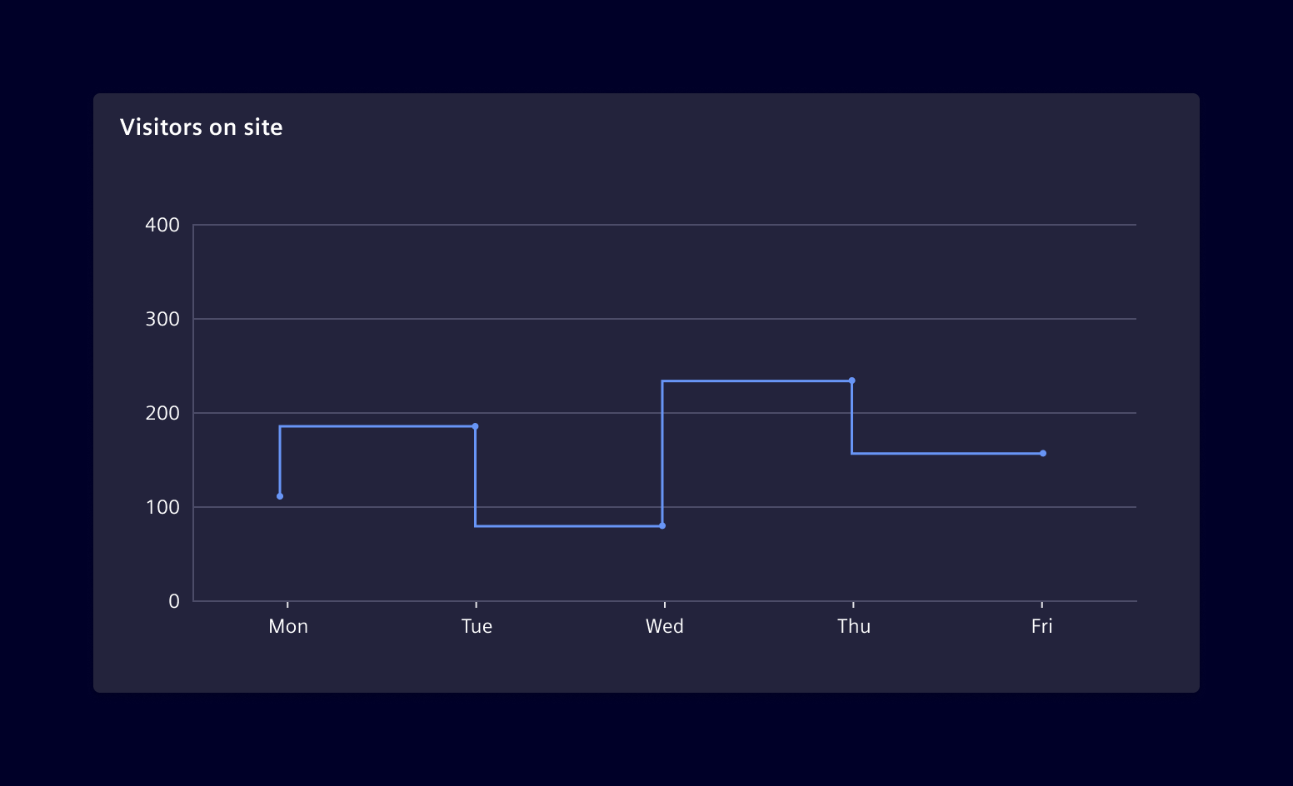The image size is (1293, 786).
Task: Select the Thursday data point
Action: (851, 380)
